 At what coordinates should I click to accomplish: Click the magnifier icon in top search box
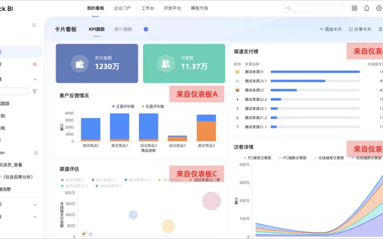[x=289, y=8]
